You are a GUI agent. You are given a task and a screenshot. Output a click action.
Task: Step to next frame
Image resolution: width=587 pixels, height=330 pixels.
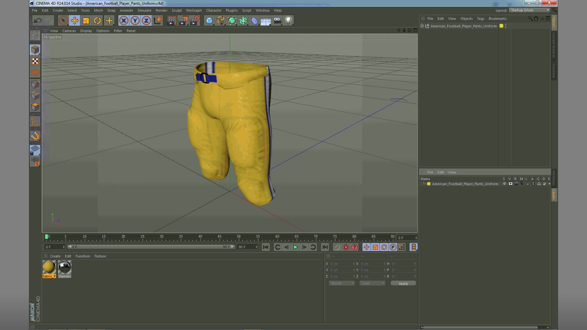click(x=304, y=247)
